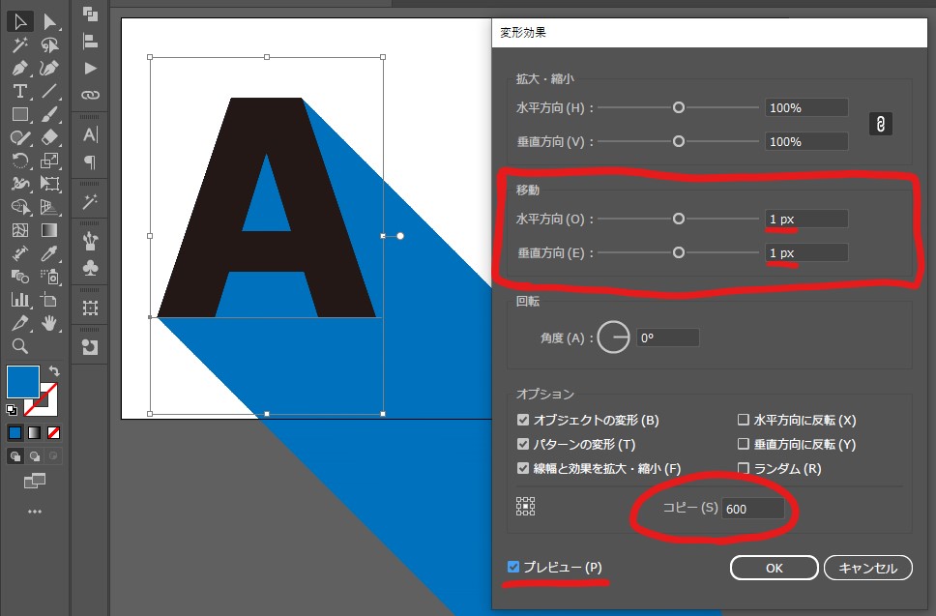
Task: Set paint mode to Color
Action: pyautogui.click(x=15, y=433)
